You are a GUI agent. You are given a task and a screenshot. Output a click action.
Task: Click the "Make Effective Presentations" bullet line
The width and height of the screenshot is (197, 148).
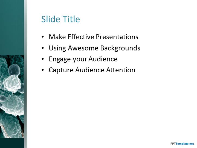93,37
